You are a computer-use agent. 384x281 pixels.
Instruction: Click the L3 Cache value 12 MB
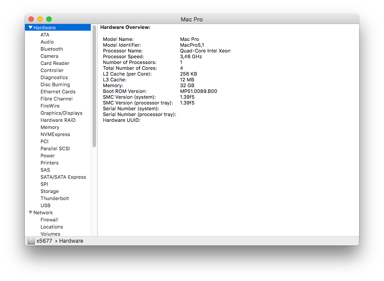pyautogui.click(x=187, y=80)
